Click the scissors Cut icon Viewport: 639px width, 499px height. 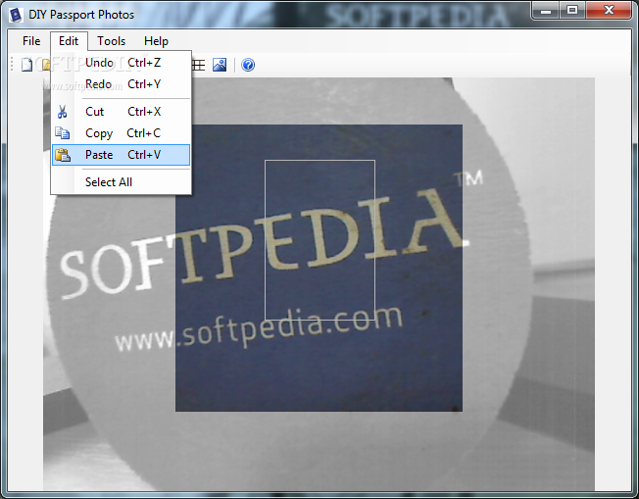click(63, 112)
